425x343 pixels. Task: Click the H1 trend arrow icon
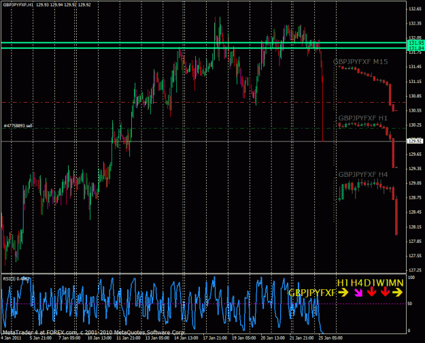coord(343,293)
